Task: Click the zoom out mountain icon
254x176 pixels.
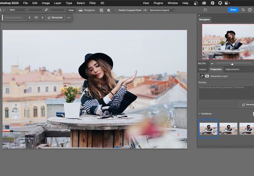Action: [212, 63]
